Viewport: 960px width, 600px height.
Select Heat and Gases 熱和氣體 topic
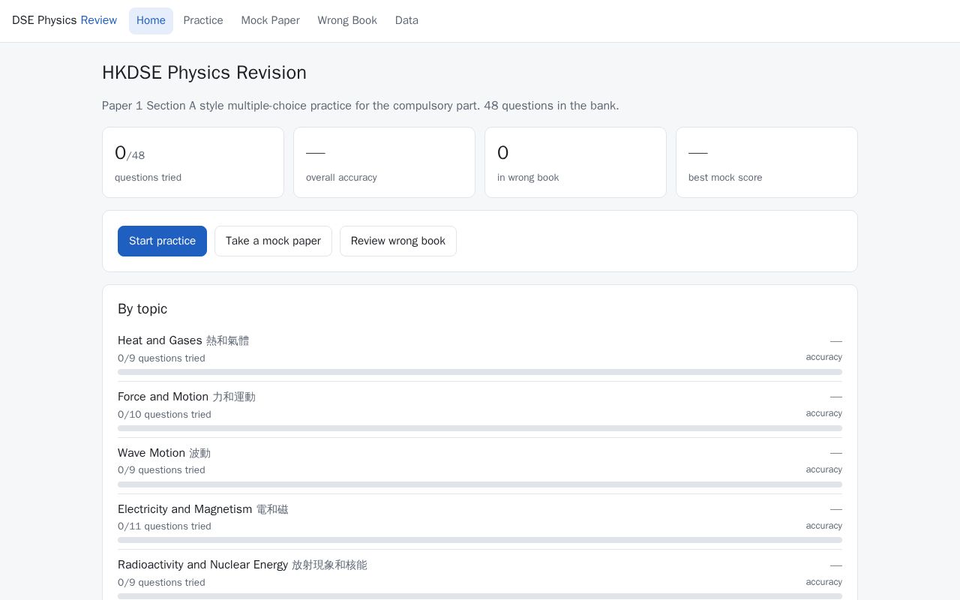tap(183, 340)
